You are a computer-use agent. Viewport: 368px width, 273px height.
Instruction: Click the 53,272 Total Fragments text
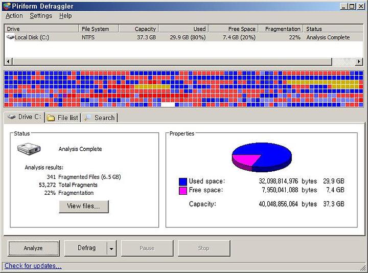point(68,185)
